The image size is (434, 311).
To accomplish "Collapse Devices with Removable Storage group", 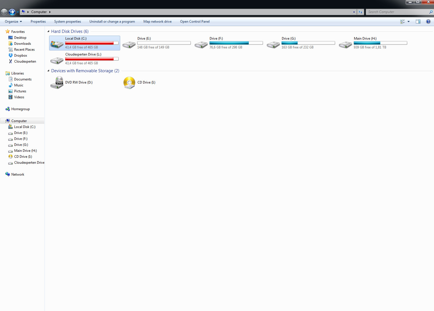I will point(48,71).
